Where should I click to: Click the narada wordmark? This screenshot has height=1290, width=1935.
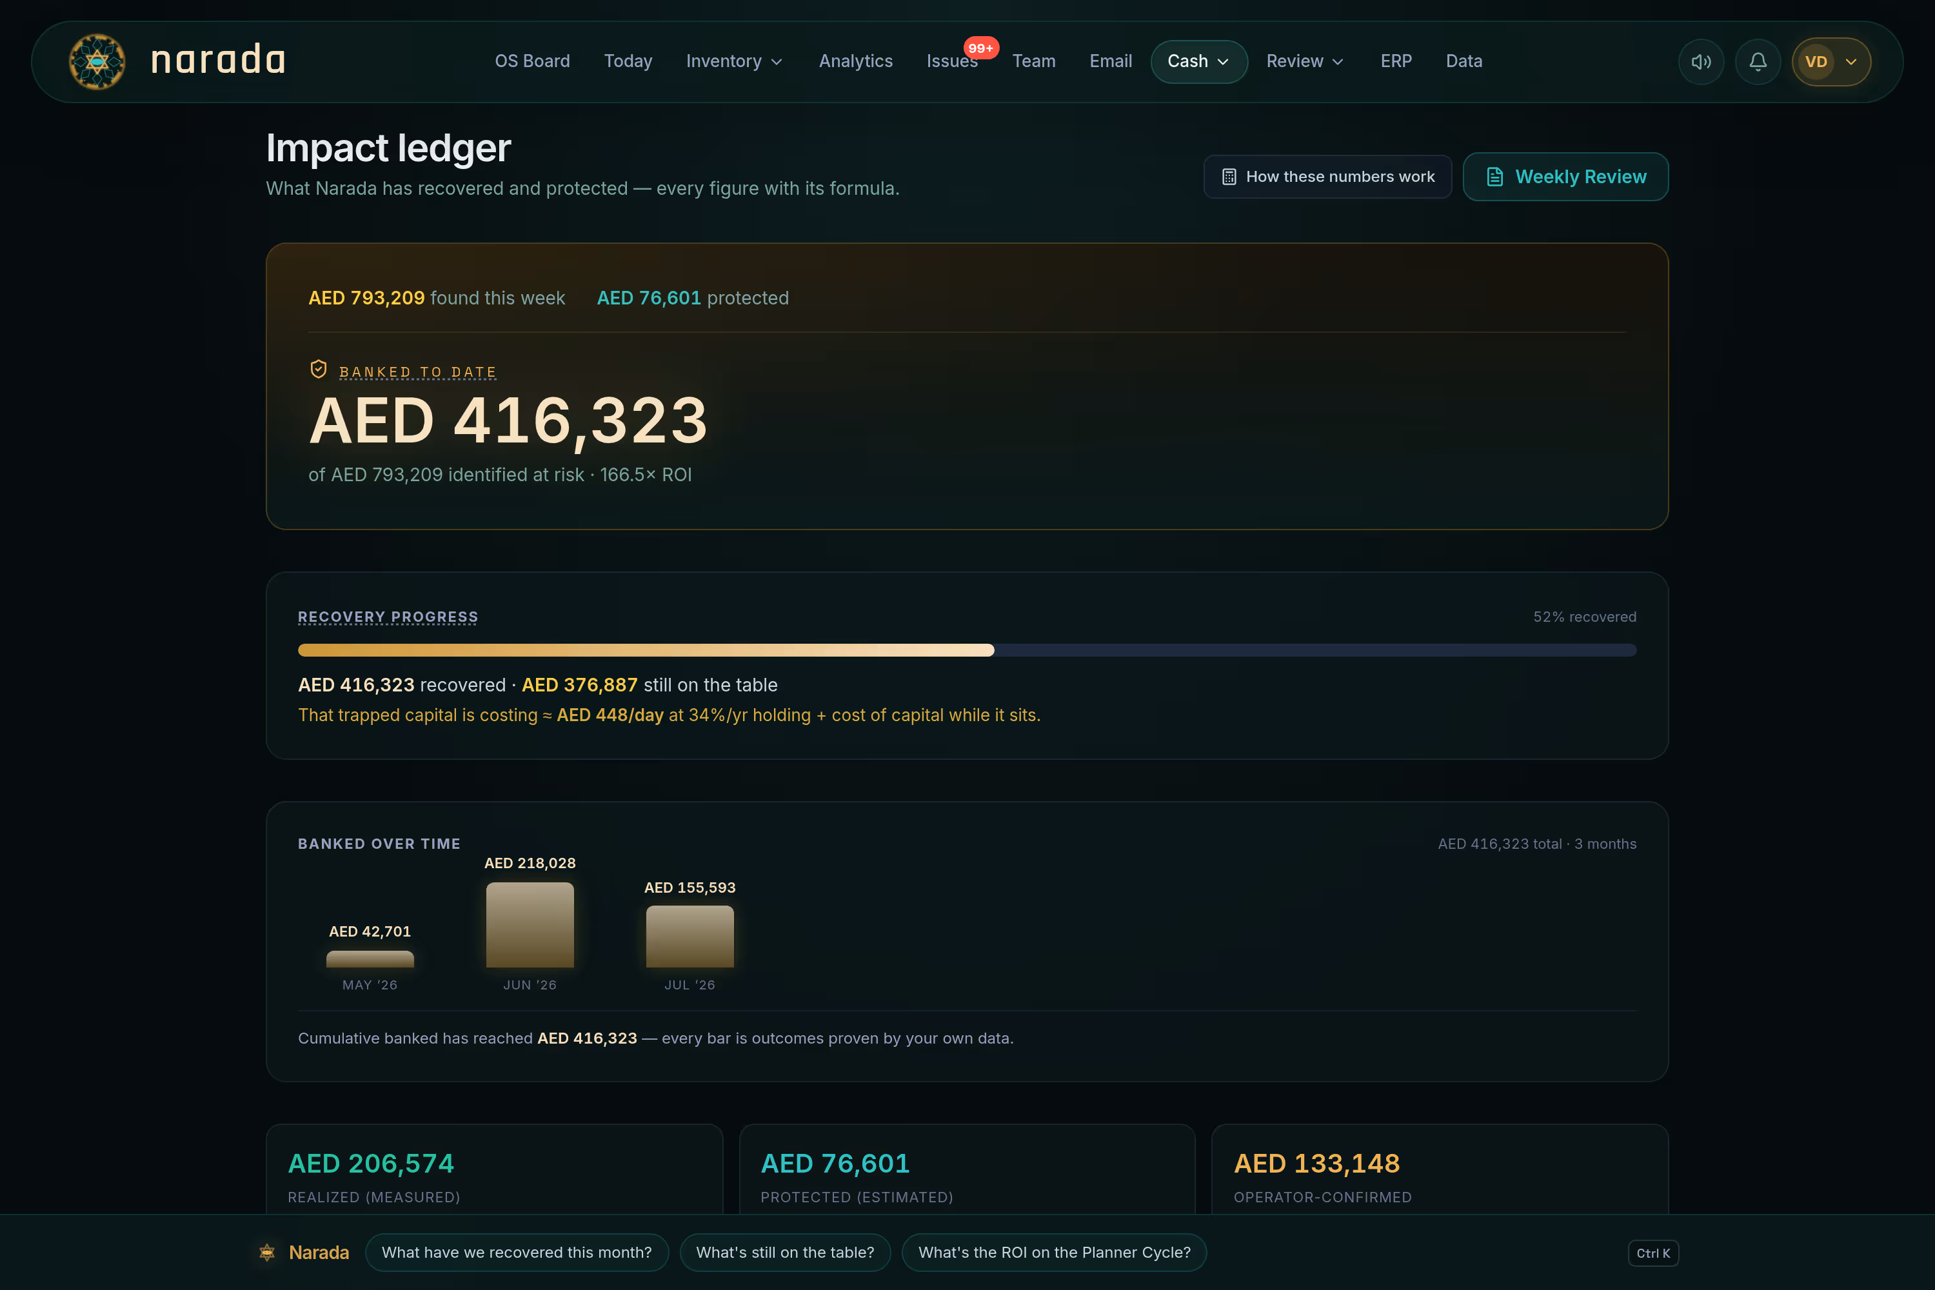click(x=219, y=61)
